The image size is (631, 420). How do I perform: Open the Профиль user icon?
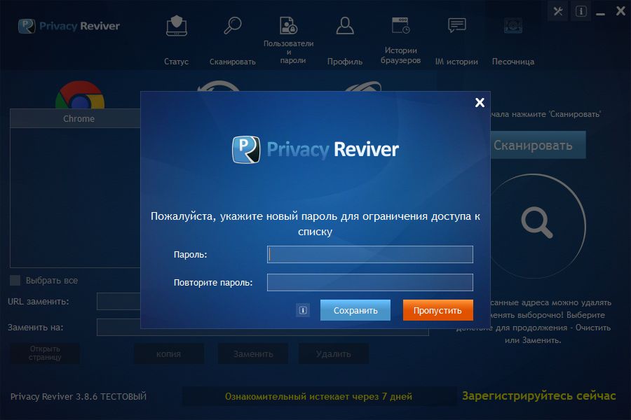[x=345, y=26]
